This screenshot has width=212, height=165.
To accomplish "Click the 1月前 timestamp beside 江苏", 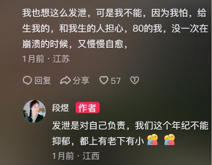I will point(33,59).
